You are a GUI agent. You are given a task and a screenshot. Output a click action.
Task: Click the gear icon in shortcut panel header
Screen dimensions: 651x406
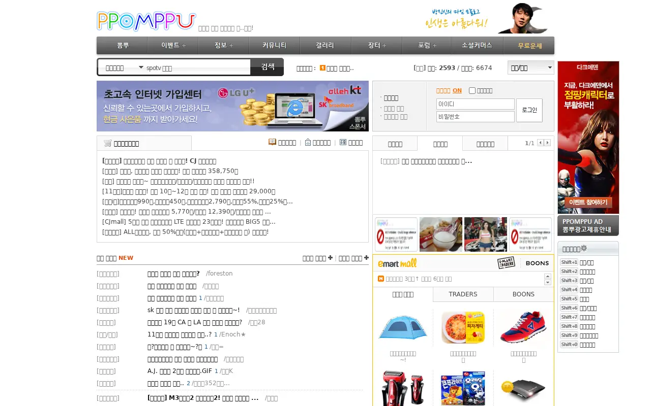584,248
